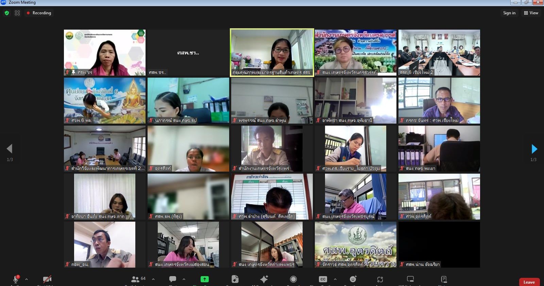This screenshot has width=544, height=286.
Task: Select the black ศสพ.น่าน อัจฉริยา tile
Action: coord(439,244)
